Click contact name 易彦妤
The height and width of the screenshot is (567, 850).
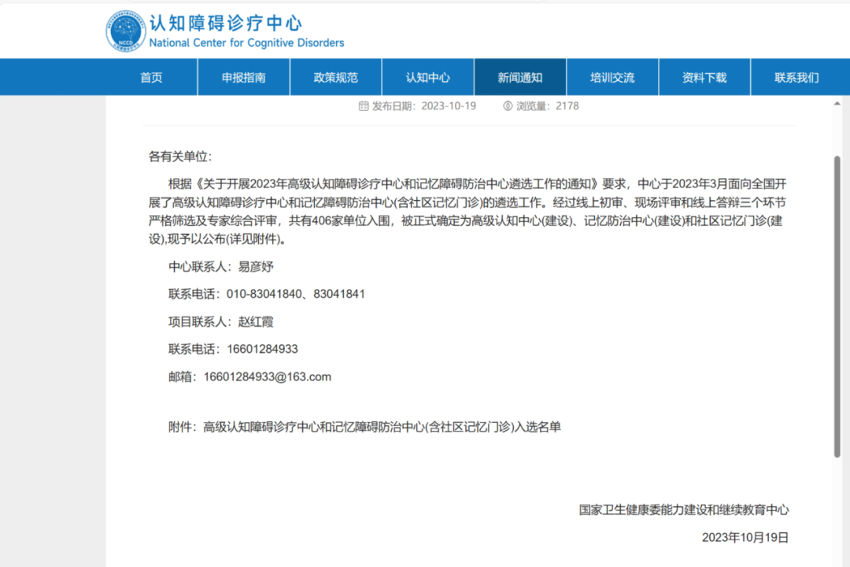click(256, 266)
